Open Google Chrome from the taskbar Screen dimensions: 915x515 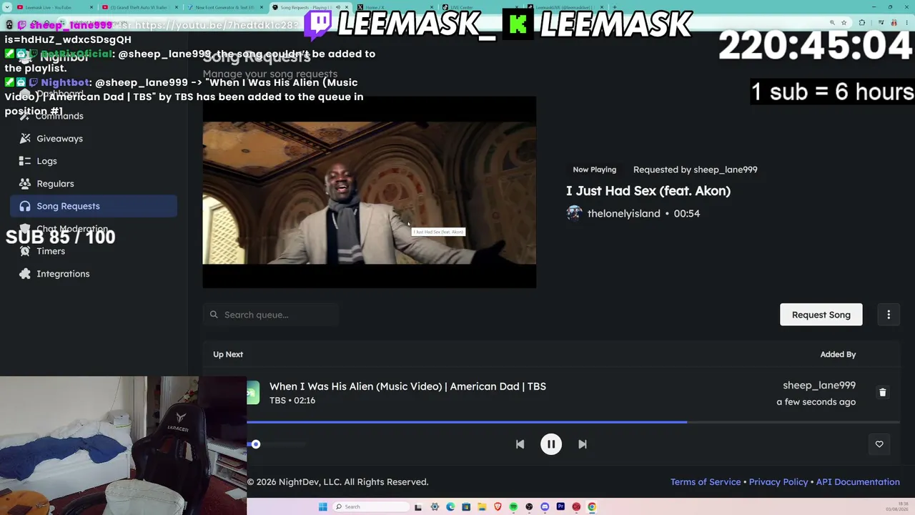(592, 507)
